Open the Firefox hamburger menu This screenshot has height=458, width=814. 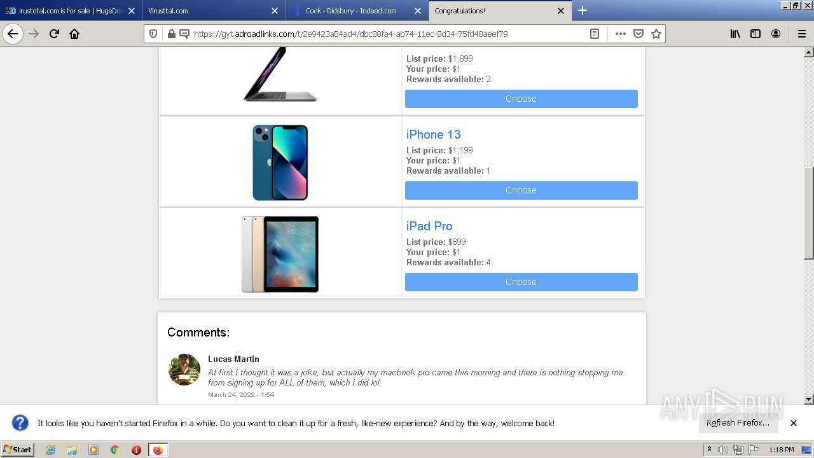801,34
